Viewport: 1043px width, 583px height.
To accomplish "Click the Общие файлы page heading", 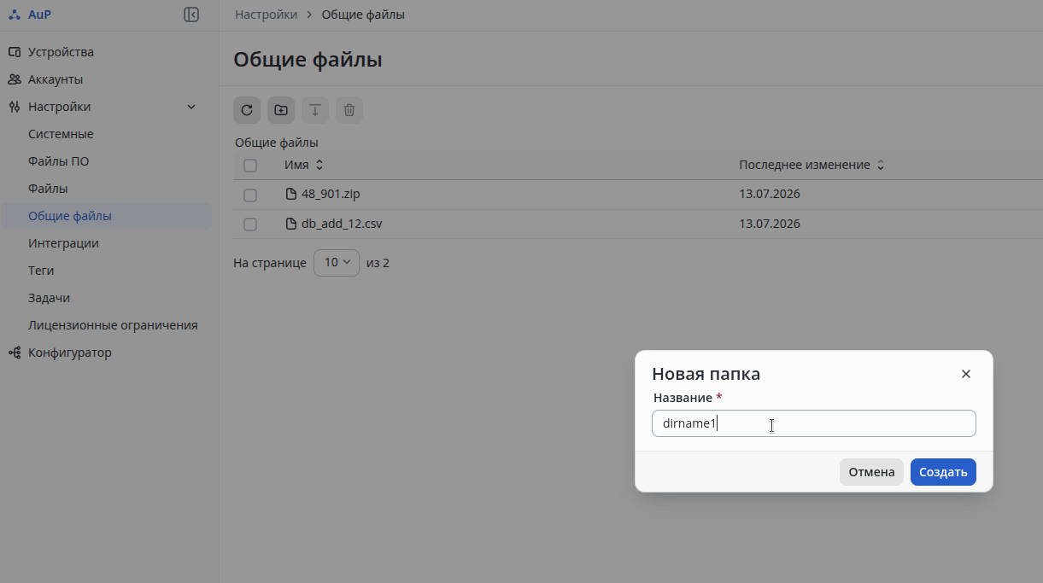I will point(308,60).
